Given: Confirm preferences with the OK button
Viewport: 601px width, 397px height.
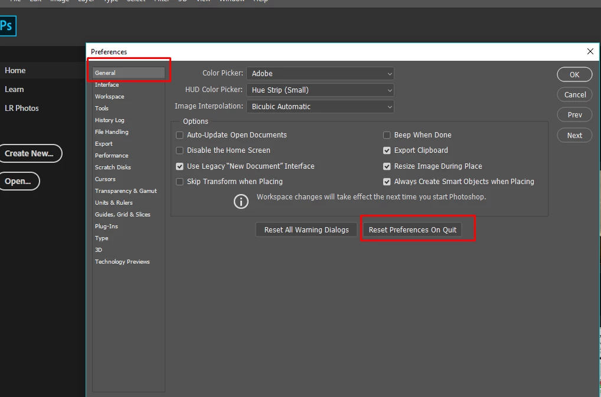Looking at the screenshot, I should (x=574, y=74).
